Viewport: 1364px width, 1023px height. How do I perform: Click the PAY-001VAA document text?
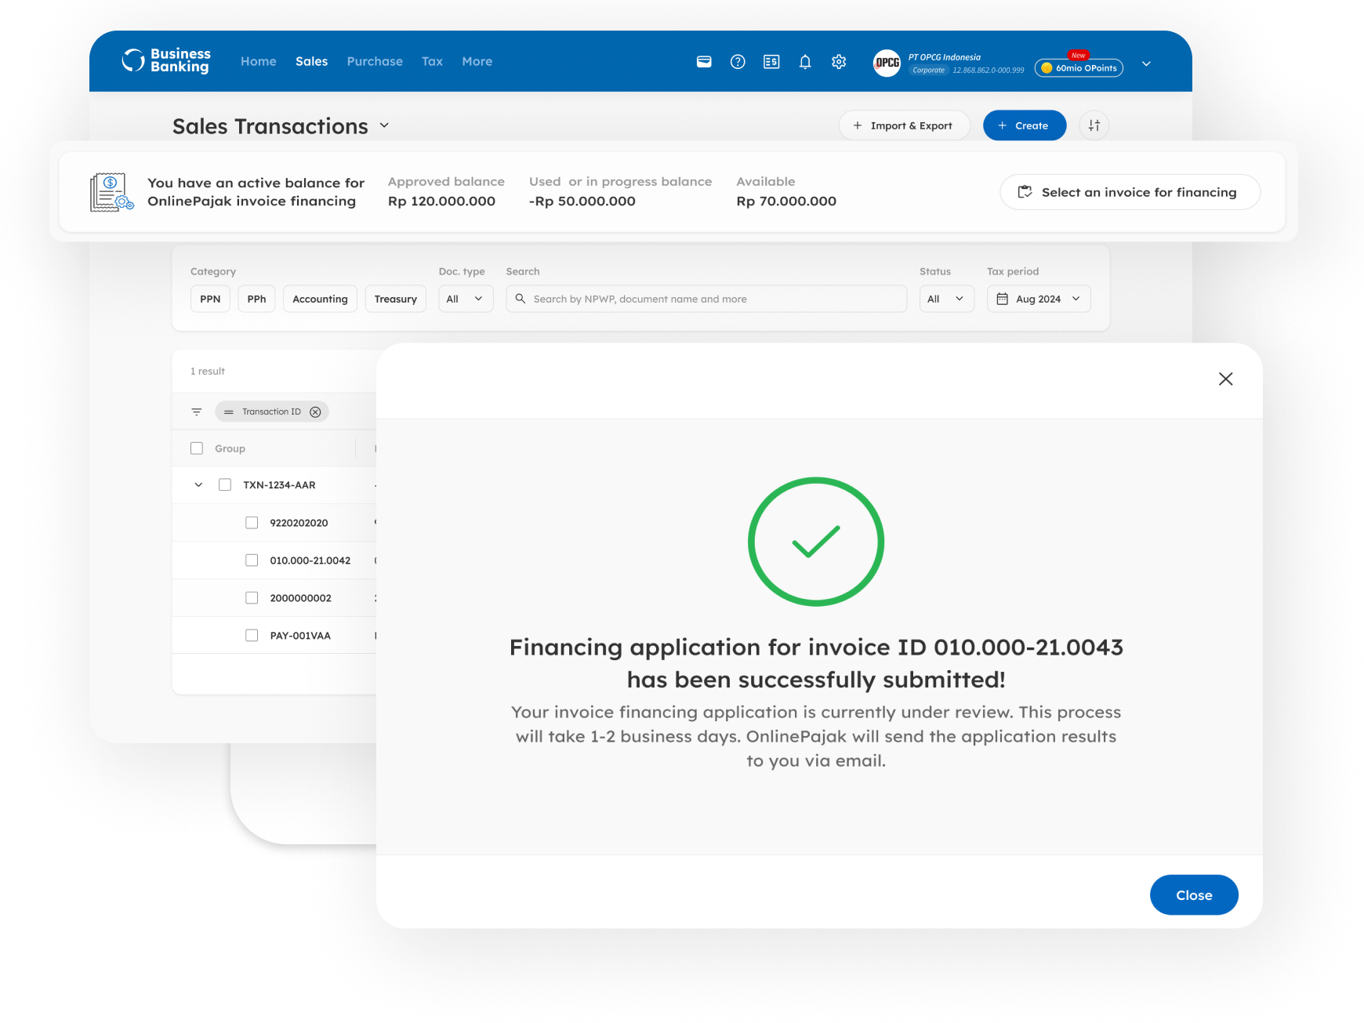point(300,636)
